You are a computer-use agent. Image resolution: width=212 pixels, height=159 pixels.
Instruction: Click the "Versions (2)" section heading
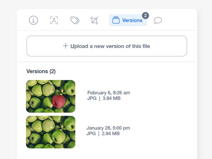click(41, 71)
